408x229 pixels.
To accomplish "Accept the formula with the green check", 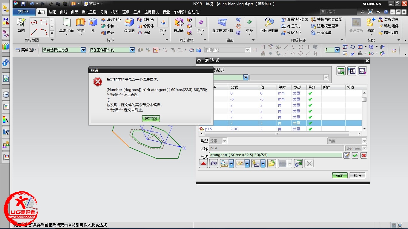I will coord(355,155).
